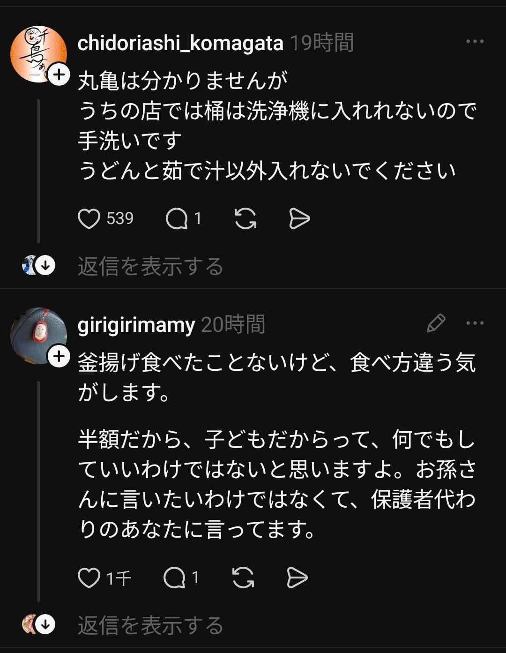Open the 539 likes count

[x=120, y=219]
